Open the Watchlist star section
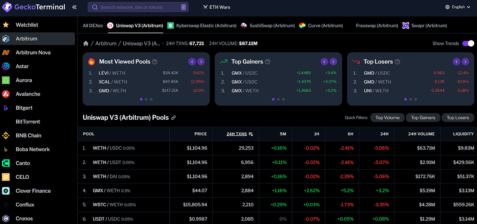Viewport: 477px width, 224px height. coord(26,25)
